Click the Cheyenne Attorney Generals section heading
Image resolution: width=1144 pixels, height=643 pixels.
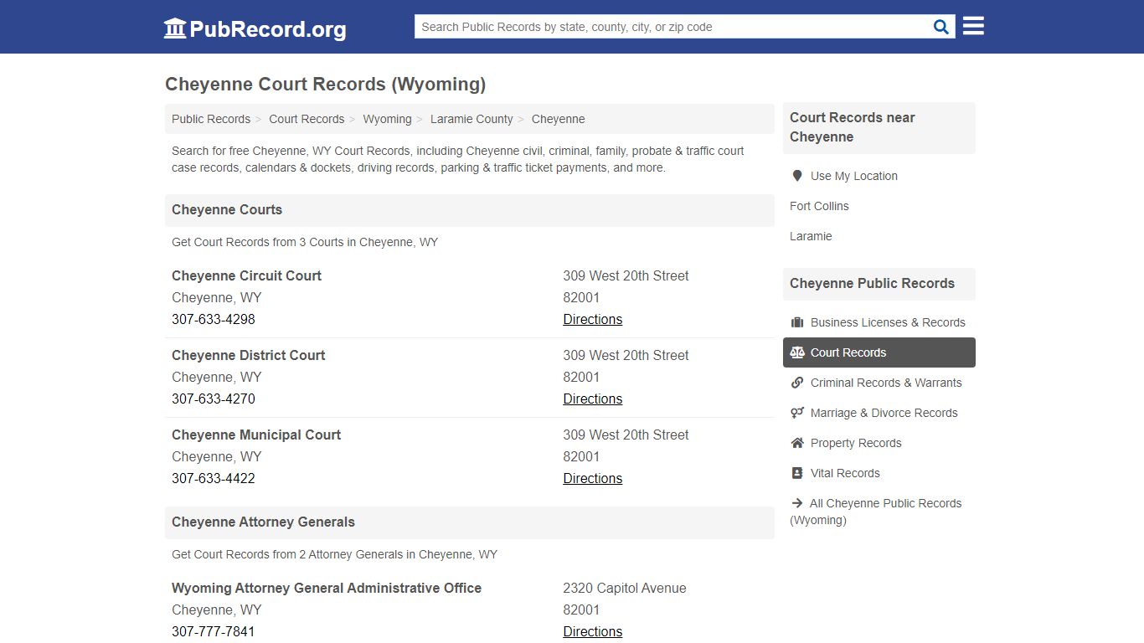(x=263, y=522)
